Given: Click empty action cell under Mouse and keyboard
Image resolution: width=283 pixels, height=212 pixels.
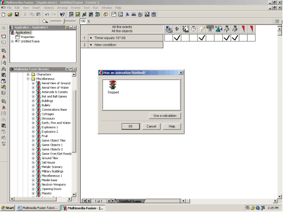Looking at the screenshot, I should pos(210,38).
